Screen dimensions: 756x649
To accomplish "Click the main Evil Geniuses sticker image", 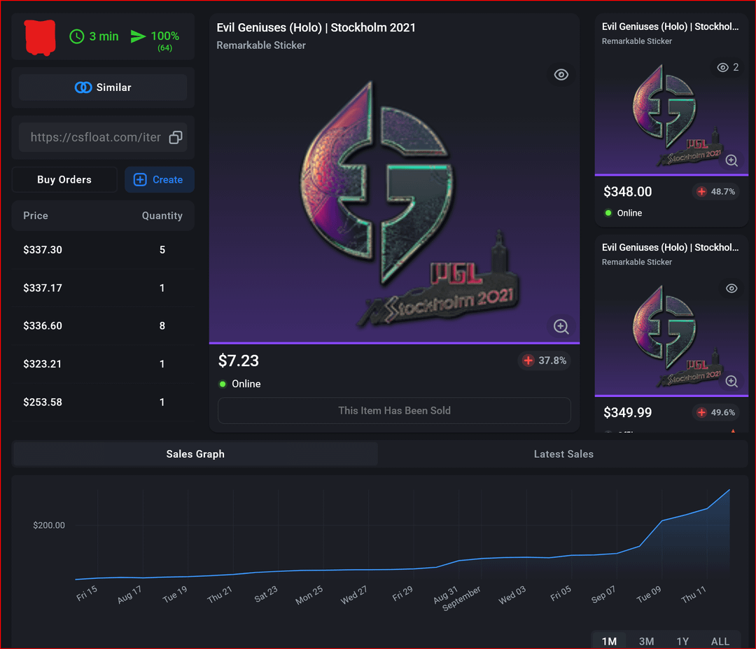I will [x=394, y=202].
